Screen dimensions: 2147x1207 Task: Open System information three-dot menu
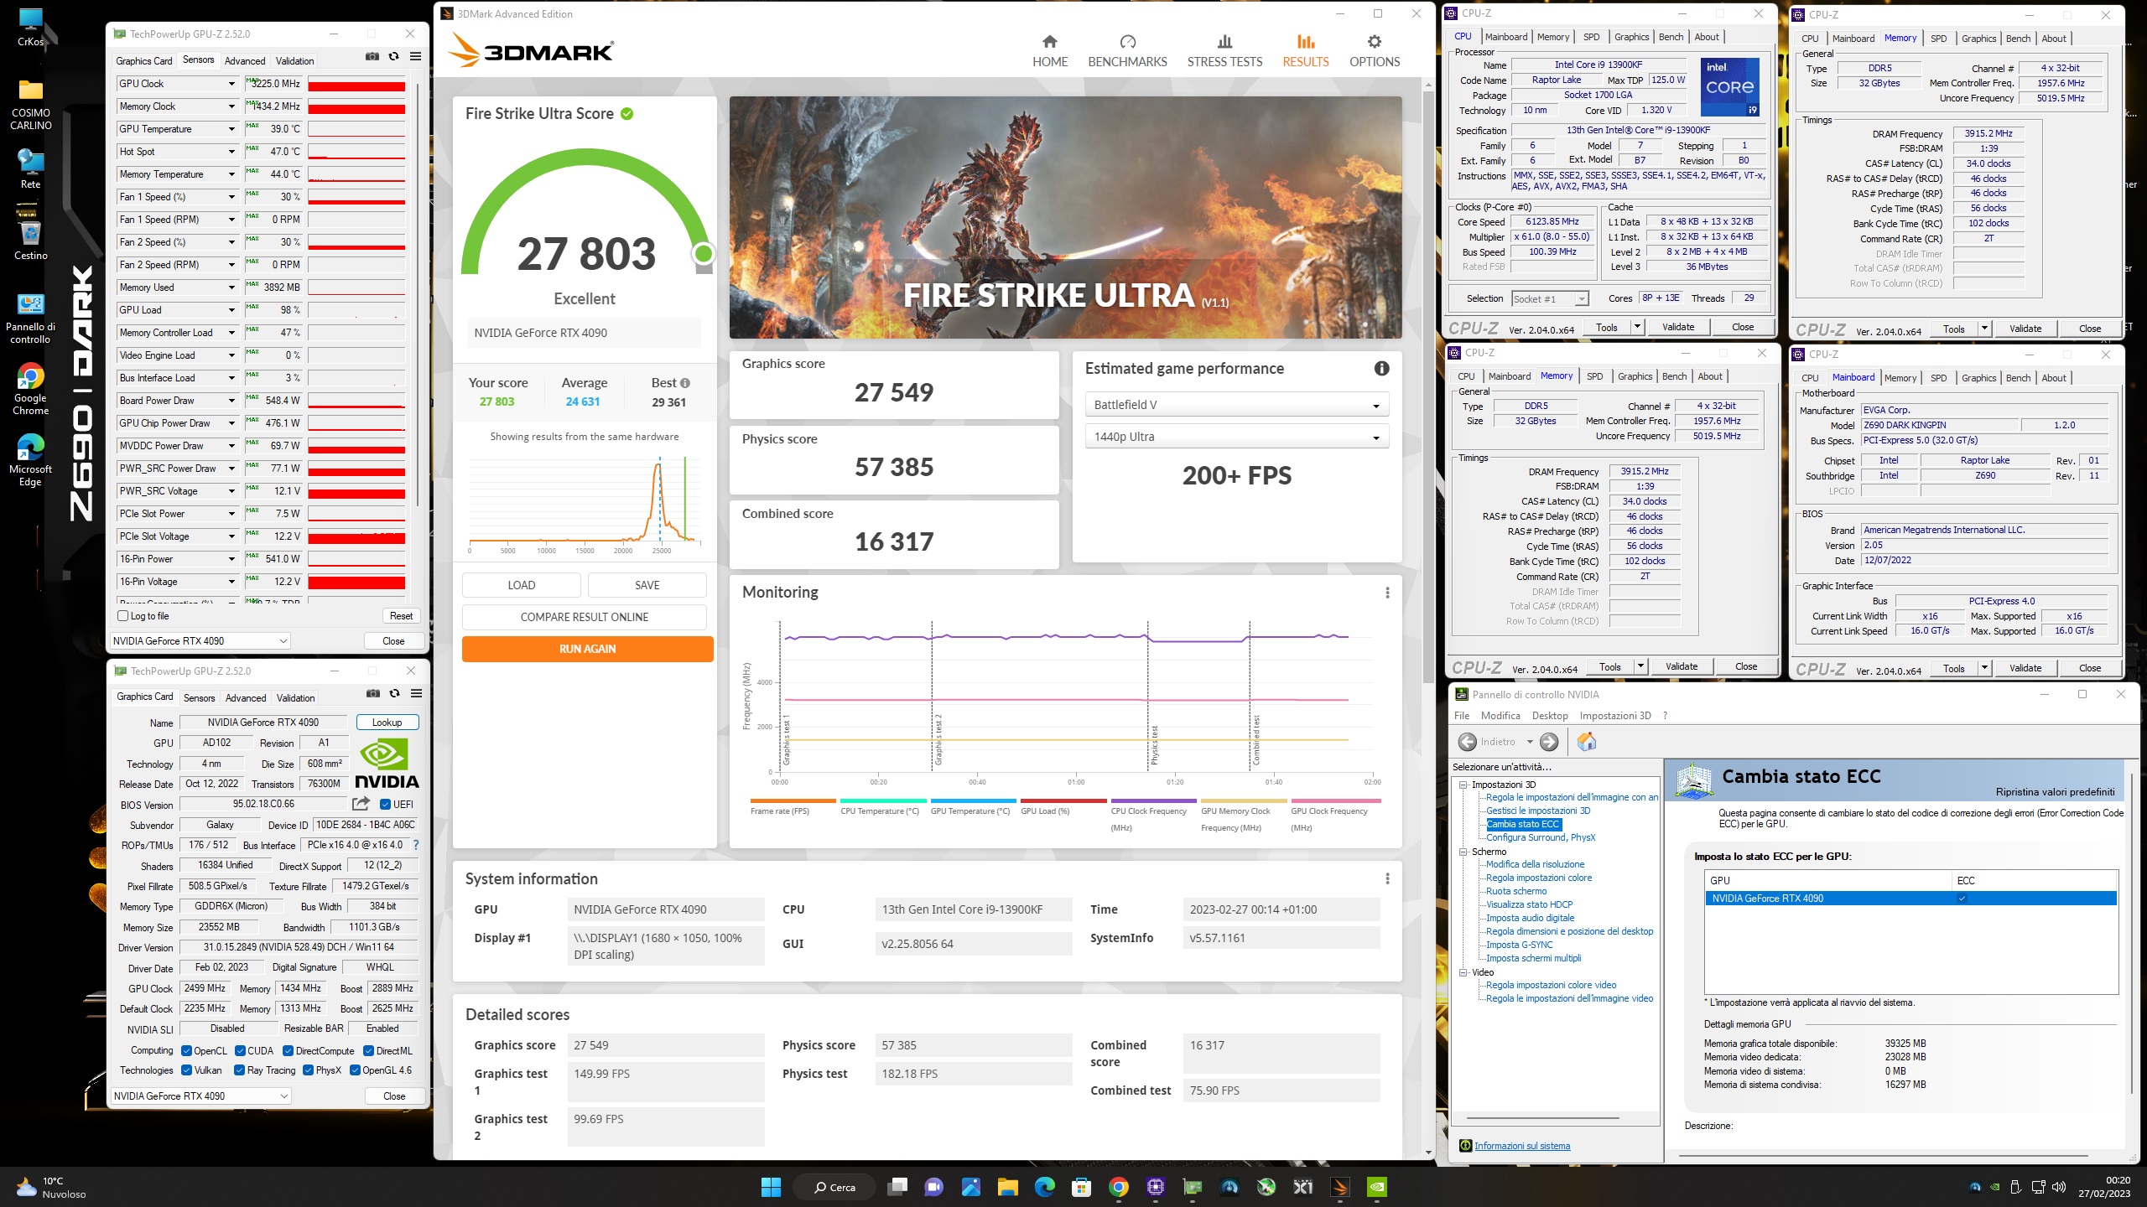point(1387,878)
